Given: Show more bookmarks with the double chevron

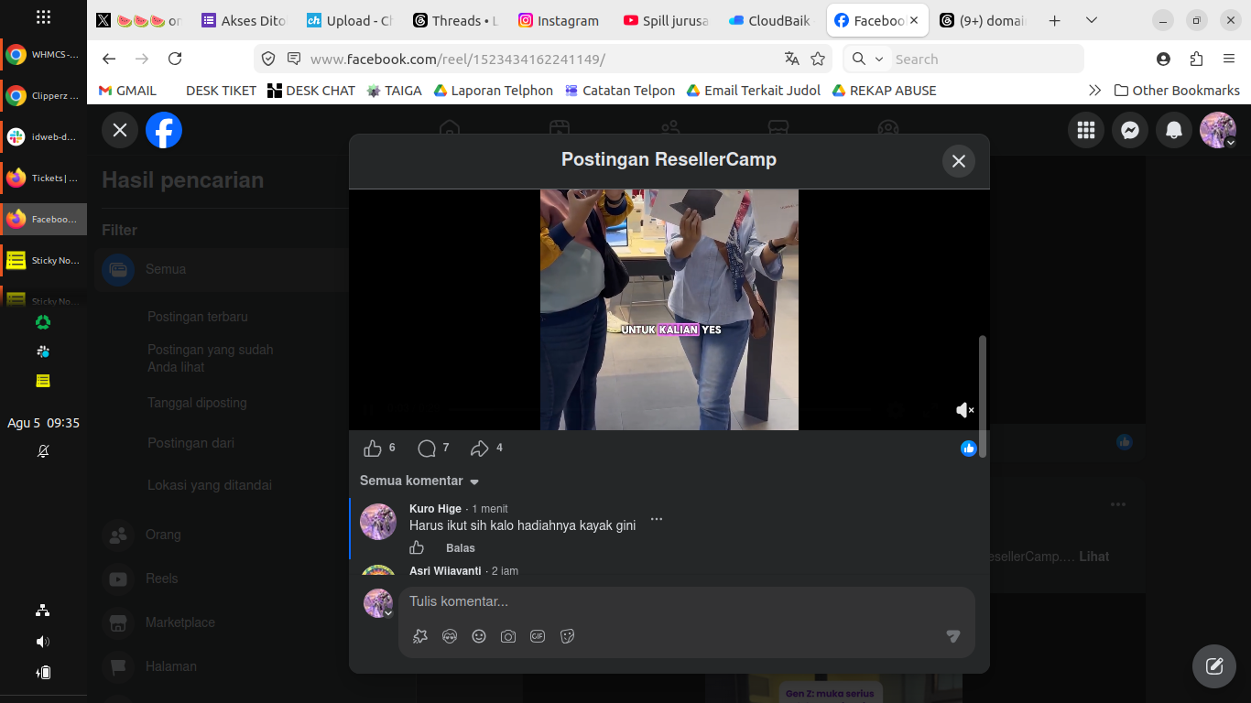Looking at the screenshot, I should point(1094,91).
